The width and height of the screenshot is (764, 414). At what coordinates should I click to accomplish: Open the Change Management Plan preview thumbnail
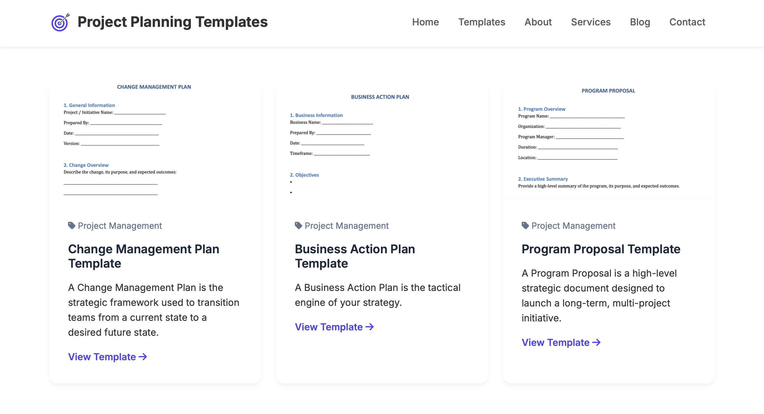click(155, 140)
